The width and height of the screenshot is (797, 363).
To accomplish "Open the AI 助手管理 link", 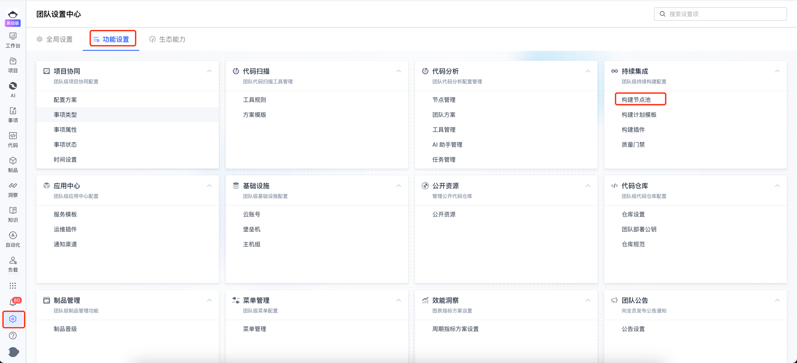I will tap(447, 145).
